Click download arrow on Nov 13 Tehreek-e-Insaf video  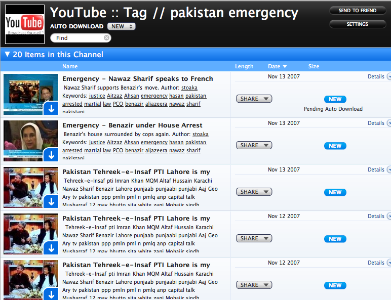[x=51, y=201]
